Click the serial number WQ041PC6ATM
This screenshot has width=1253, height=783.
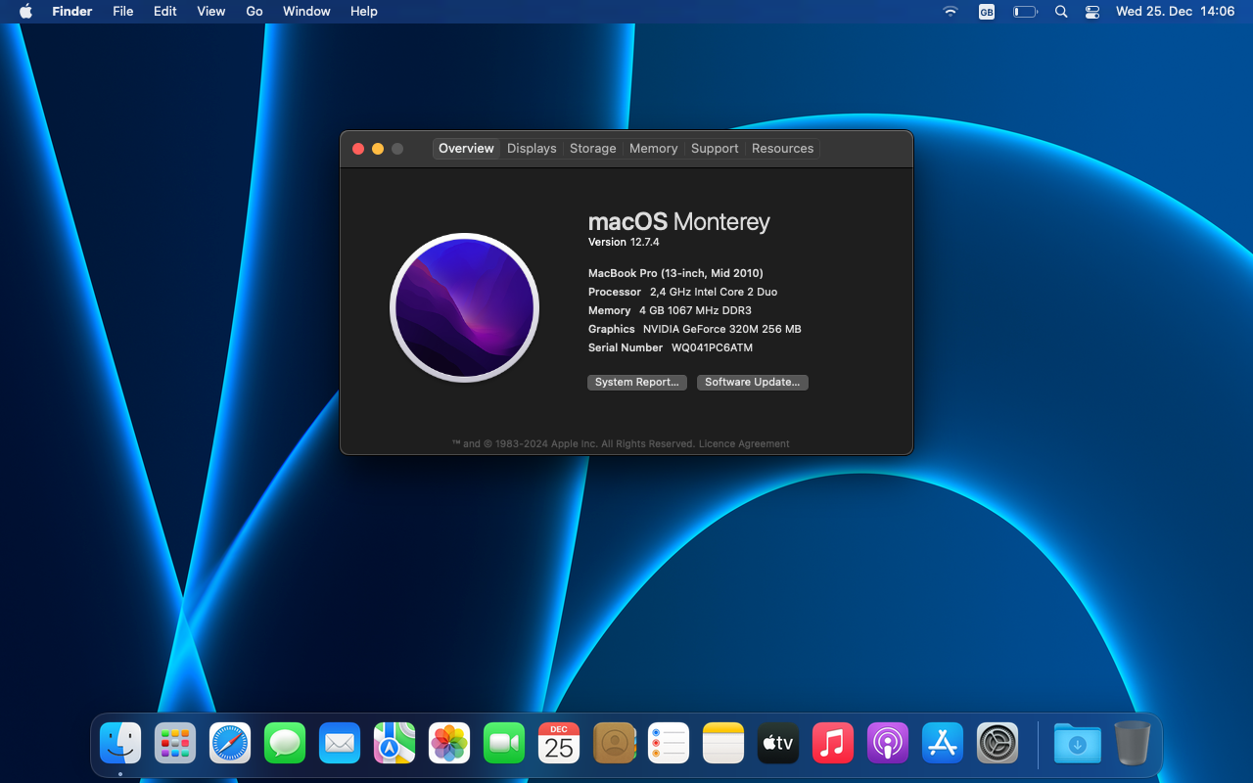(712, 347)
